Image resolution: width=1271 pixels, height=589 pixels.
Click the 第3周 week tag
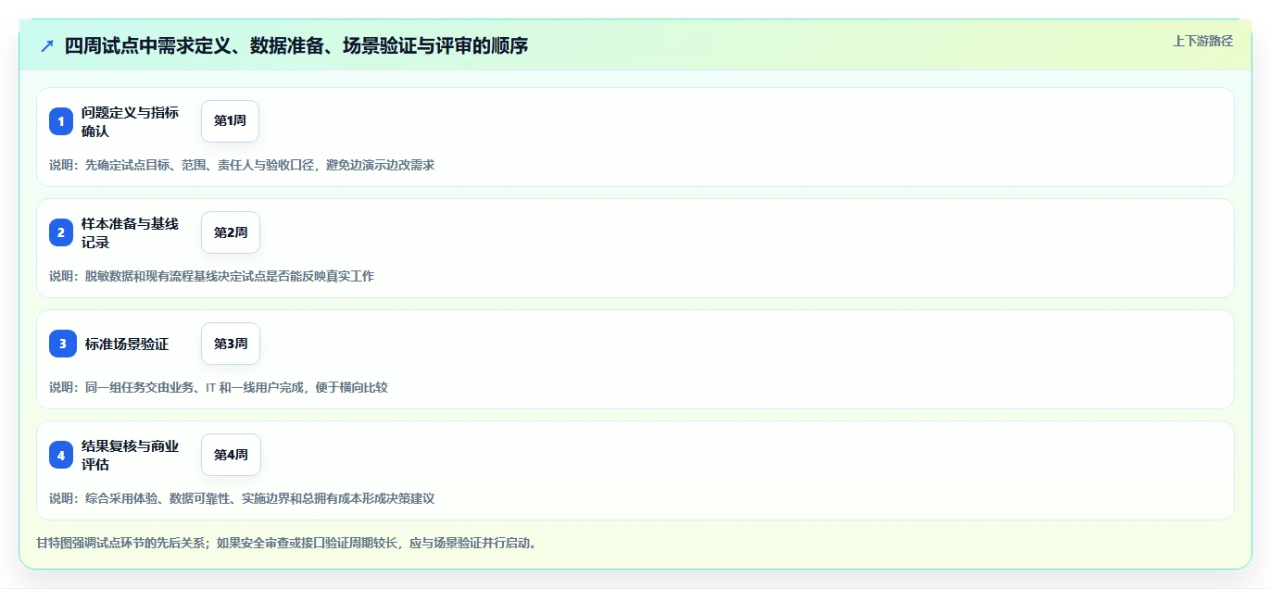[x=231, y=344]
